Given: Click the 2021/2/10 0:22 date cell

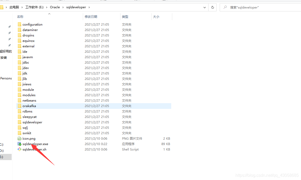Looking at the screenshot, I should pos(96,144).
